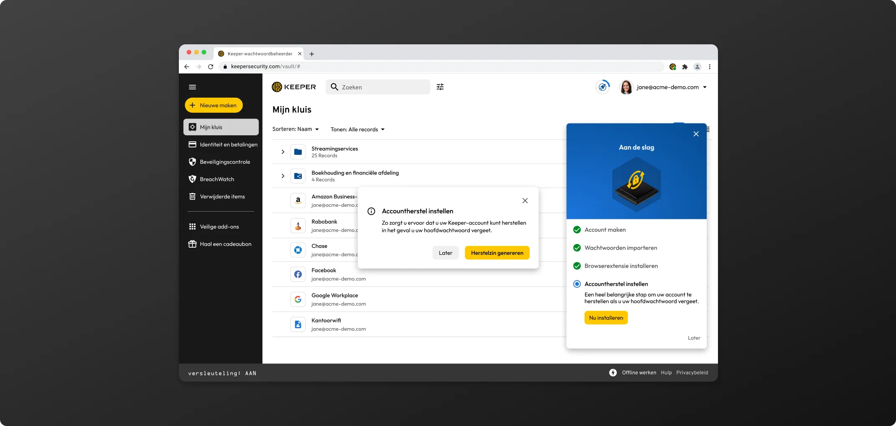
Task: Click the Kantoorwifi record icon
Action: [x=298, y=324]
